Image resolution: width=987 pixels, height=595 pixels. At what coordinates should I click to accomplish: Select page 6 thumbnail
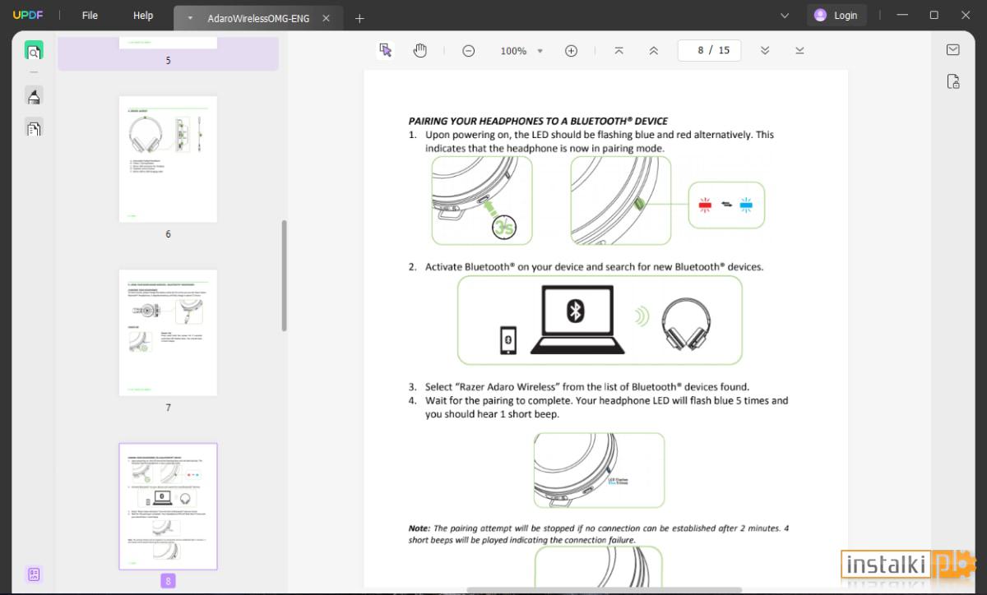tap(168, 159)
